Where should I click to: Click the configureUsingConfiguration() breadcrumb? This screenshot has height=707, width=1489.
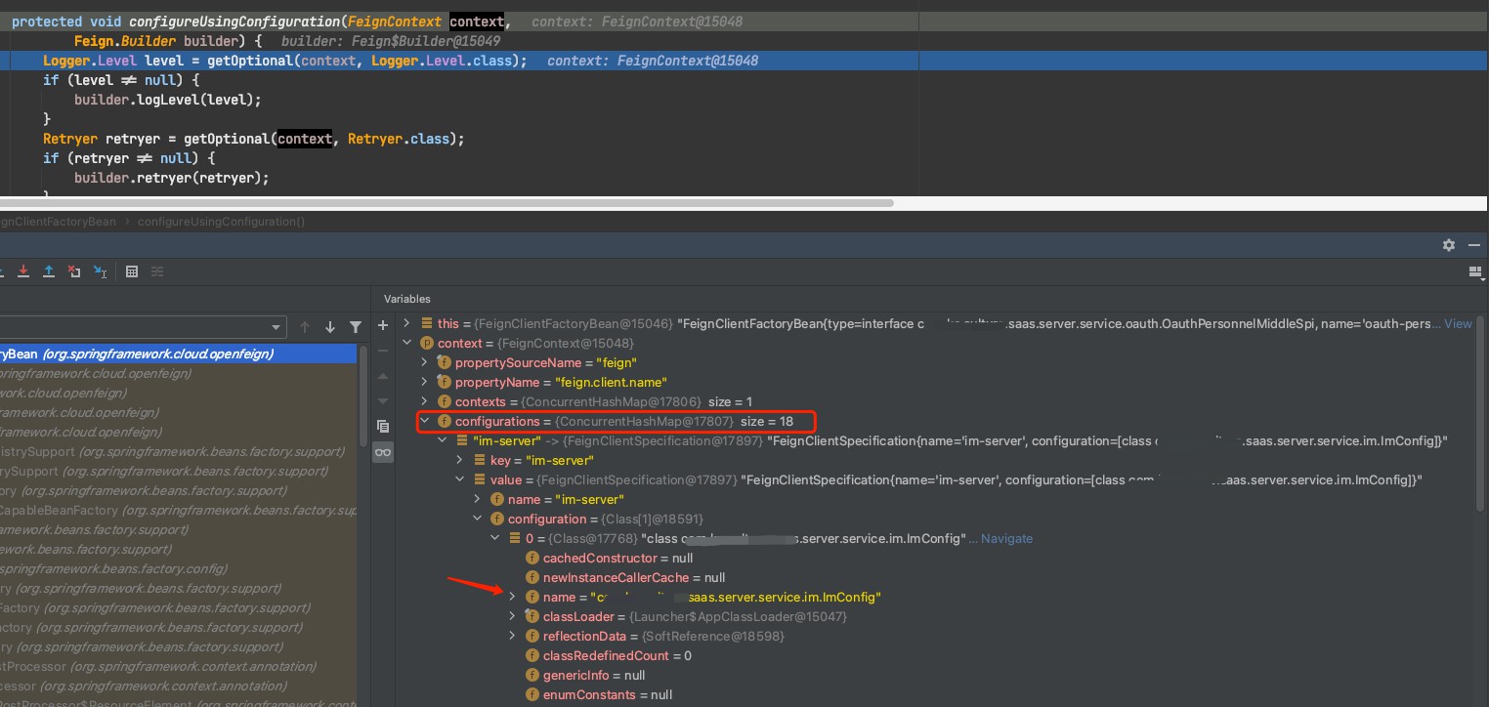click(221, 222)
